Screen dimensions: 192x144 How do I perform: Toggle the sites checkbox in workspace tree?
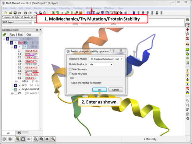pyautogui.click(x=20, y=81)
